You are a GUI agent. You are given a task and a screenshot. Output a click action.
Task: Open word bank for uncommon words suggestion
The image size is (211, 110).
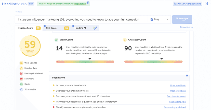tap(178, 91)
